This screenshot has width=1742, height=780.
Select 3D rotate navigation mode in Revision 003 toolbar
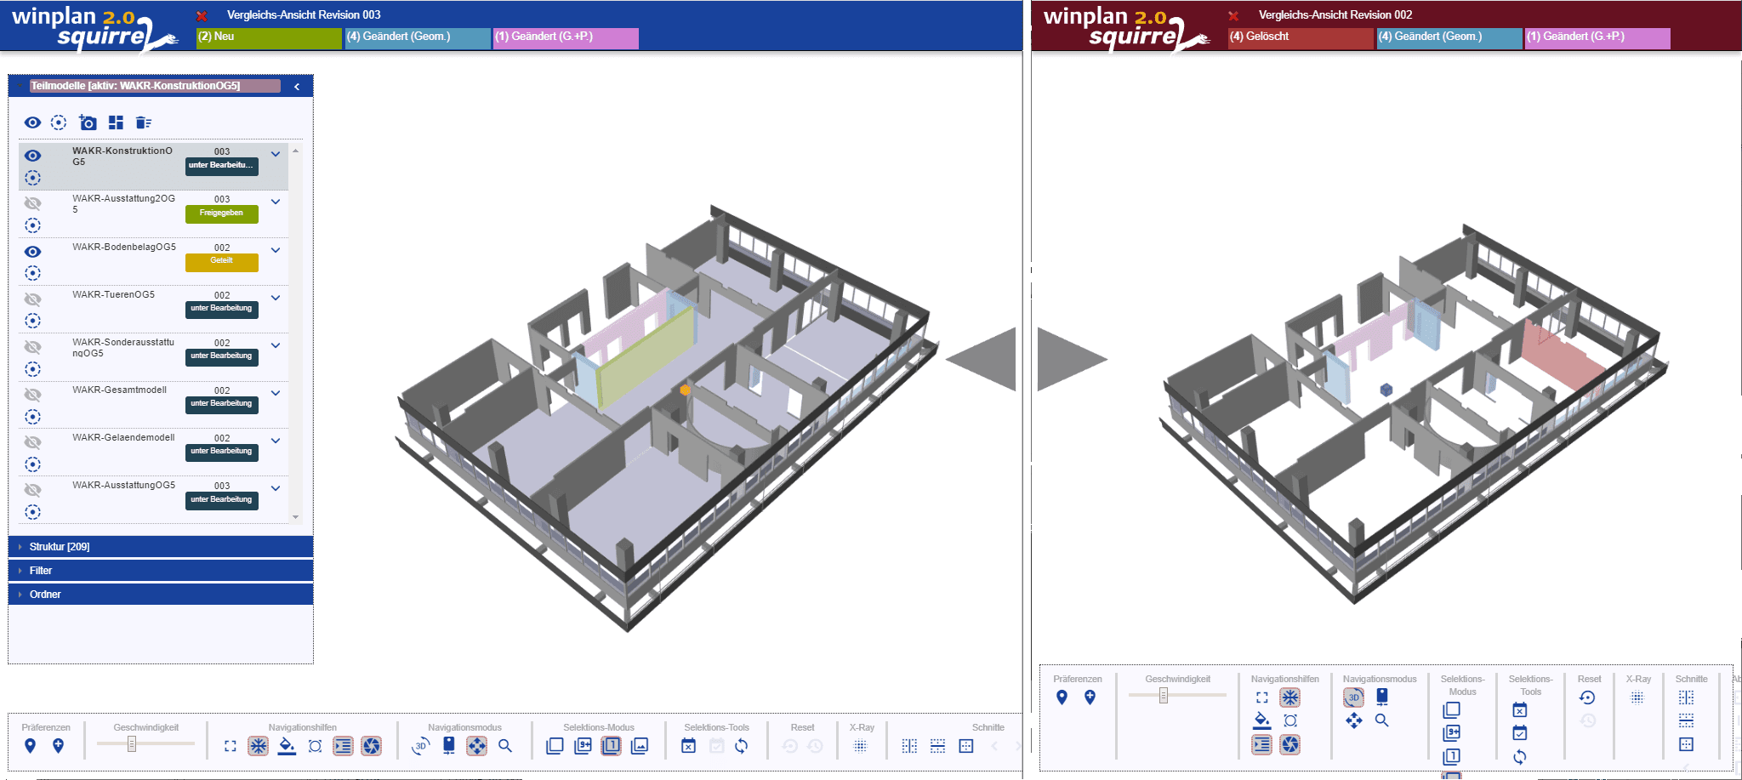(x=420, y=746)
